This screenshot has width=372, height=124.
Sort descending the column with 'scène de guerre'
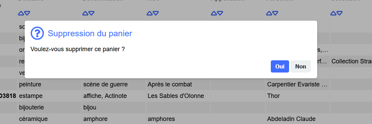(x=92, y=13)
